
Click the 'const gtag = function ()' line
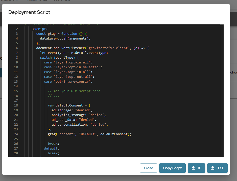click(61, 33)
